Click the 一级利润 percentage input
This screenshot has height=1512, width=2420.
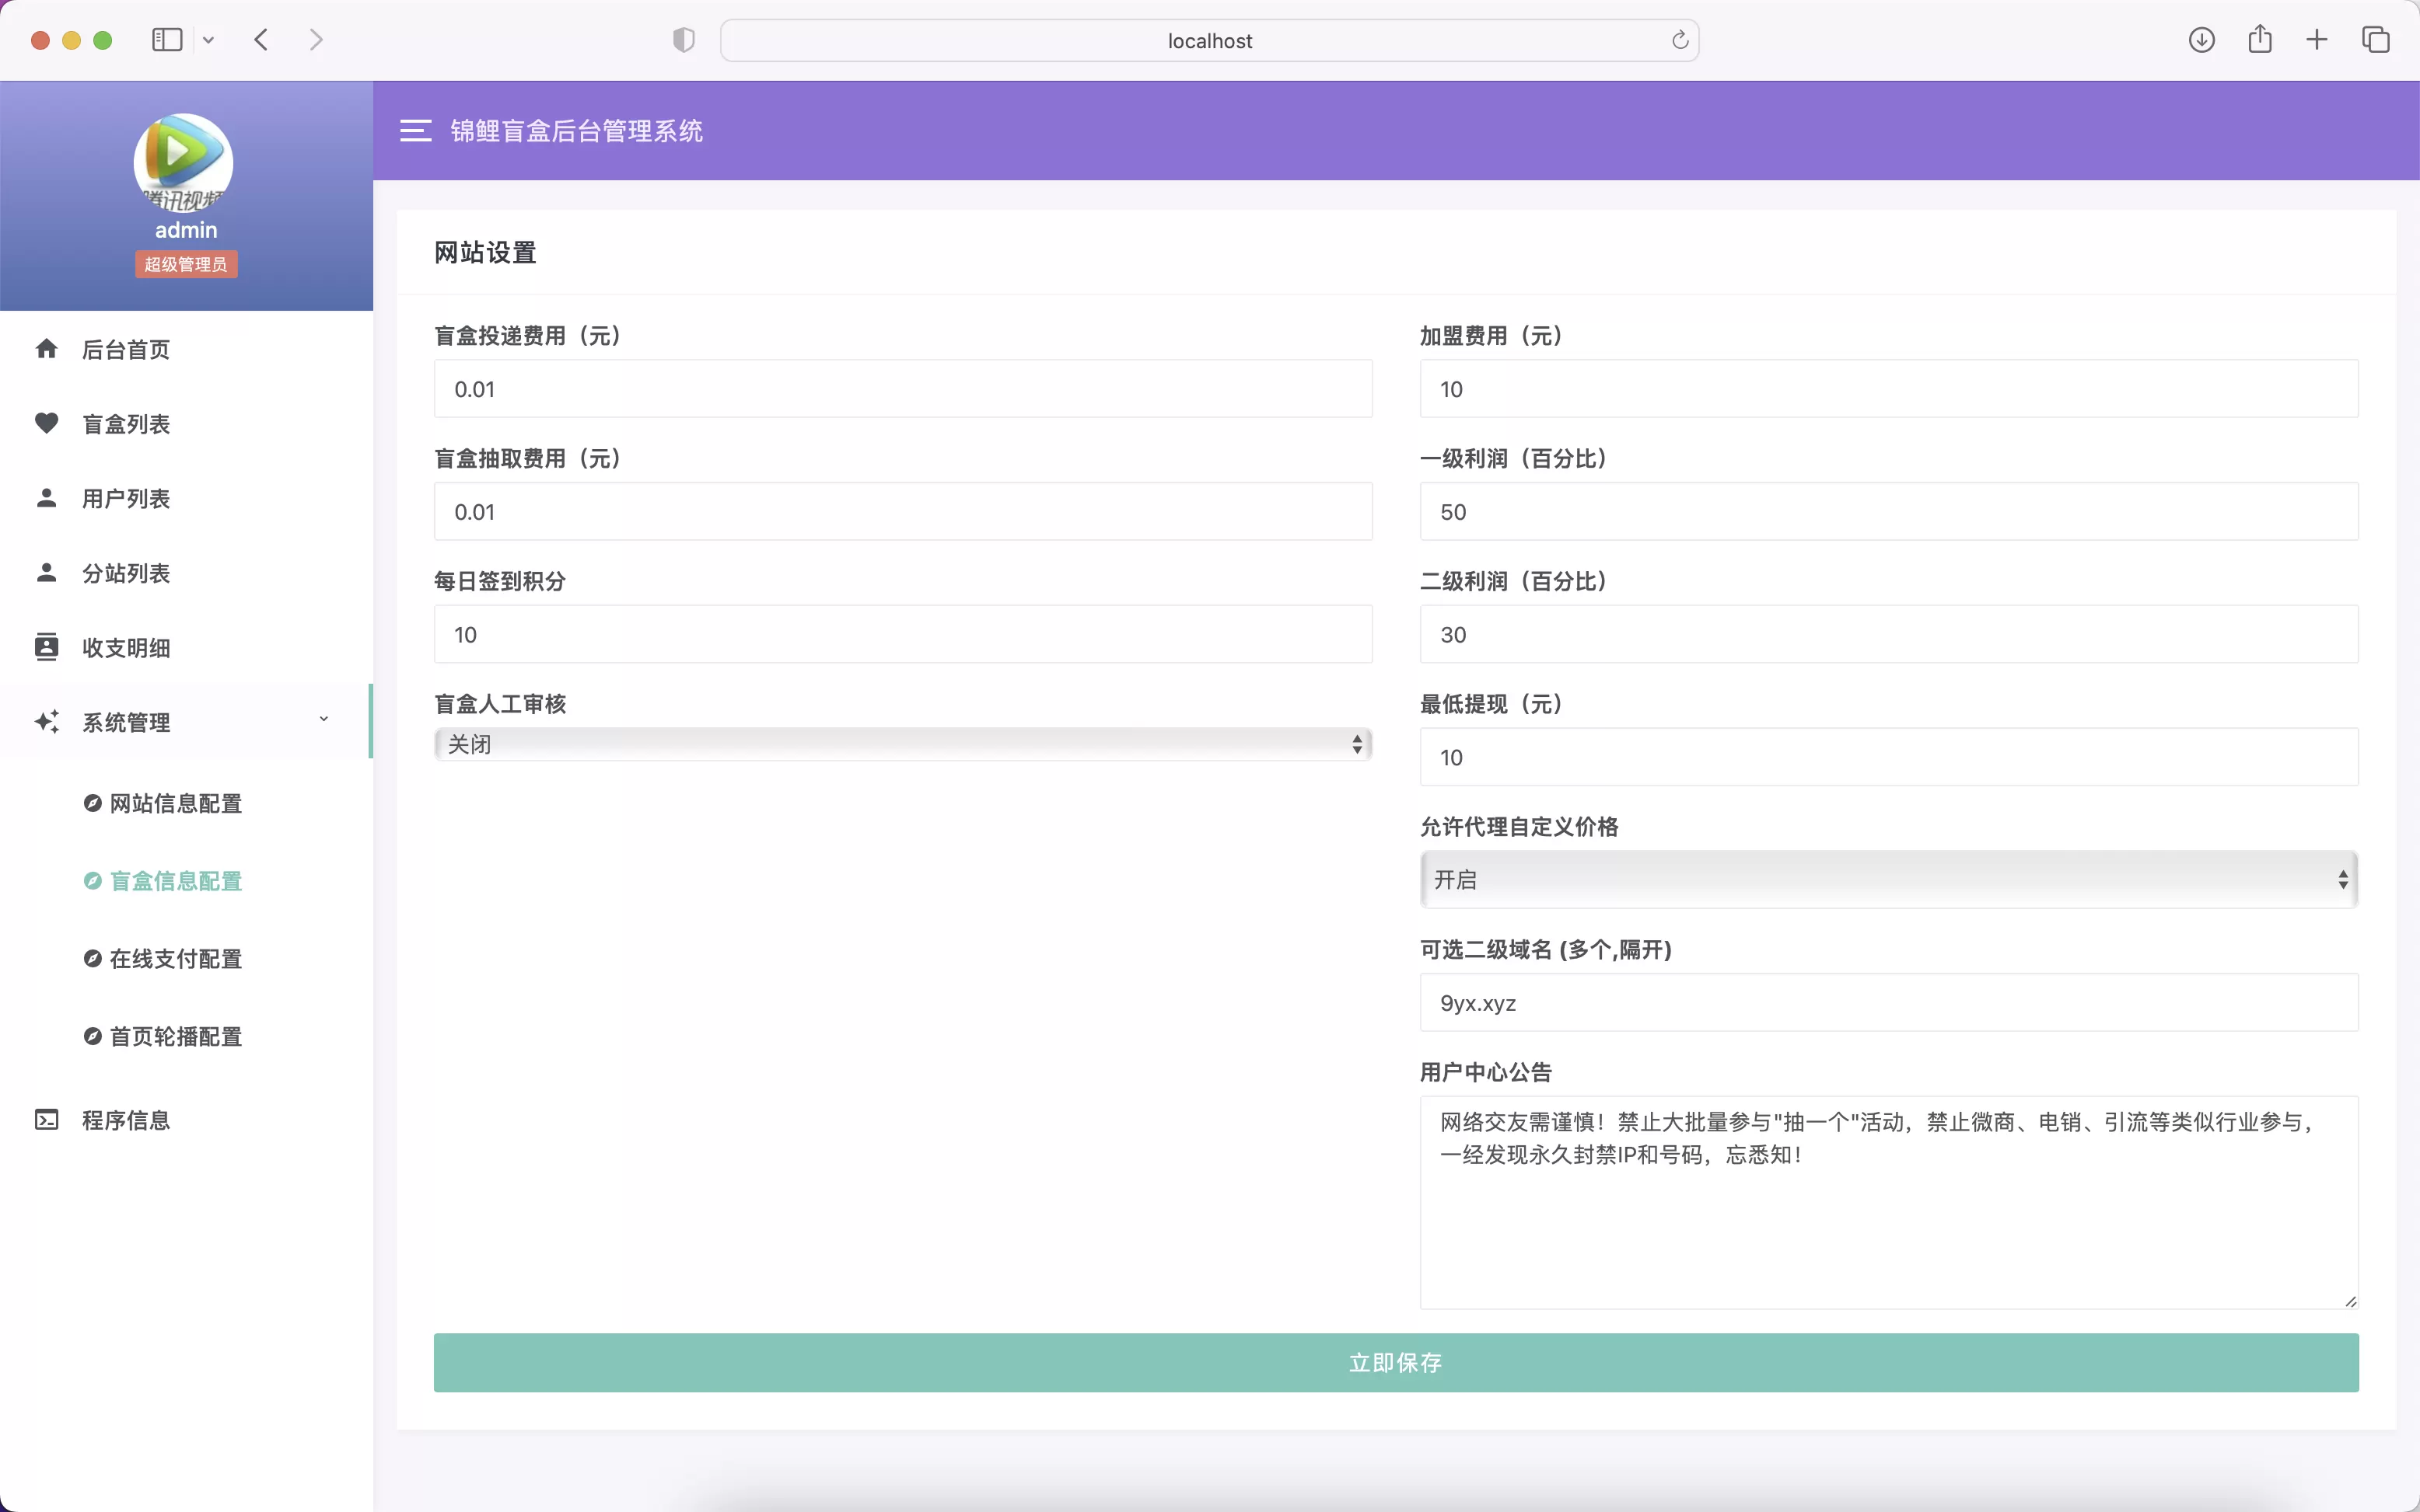tap(1889, 512)
